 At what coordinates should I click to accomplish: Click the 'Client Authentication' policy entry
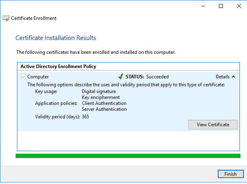pos(104,103)
